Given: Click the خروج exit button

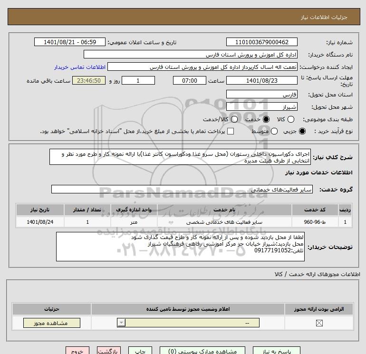Looking at the screenshot, I should 77,351.
